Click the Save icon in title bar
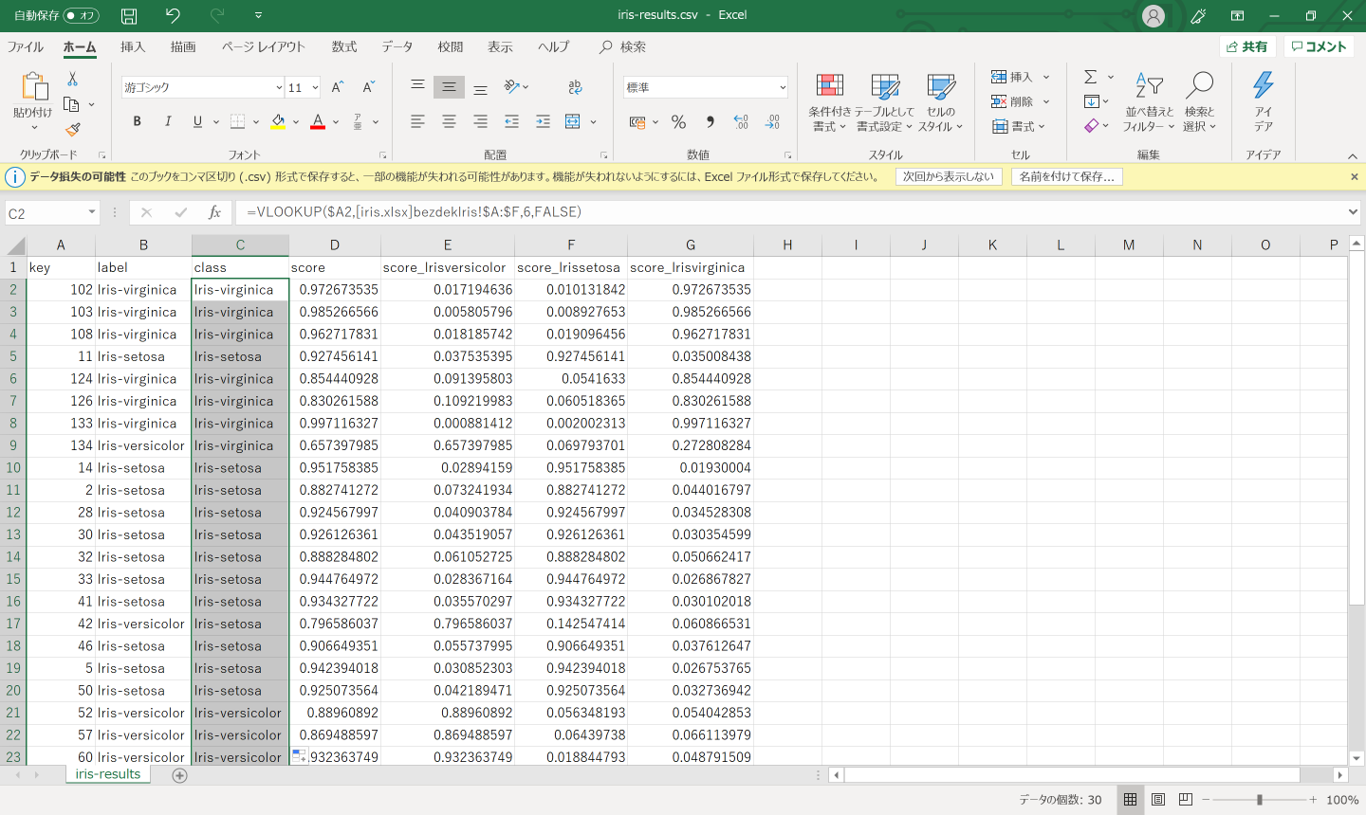 tap(129, 15)
